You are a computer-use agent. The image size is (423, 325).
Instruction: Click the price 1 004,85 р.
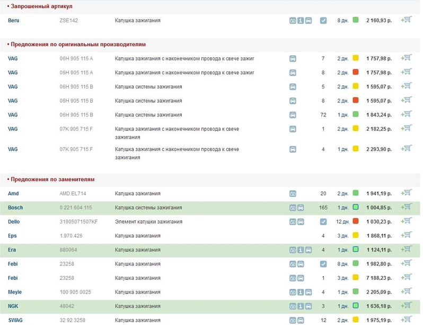pos(379,208)
